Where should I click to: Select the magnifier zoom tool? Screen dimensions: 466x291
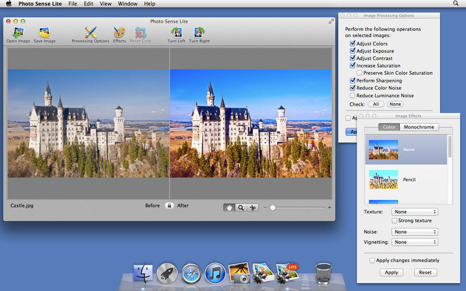[241, 207]
